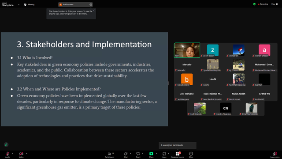Select Adel's active video tile
282x159 pixels.
pyautogui.click(x=187, y=50)
